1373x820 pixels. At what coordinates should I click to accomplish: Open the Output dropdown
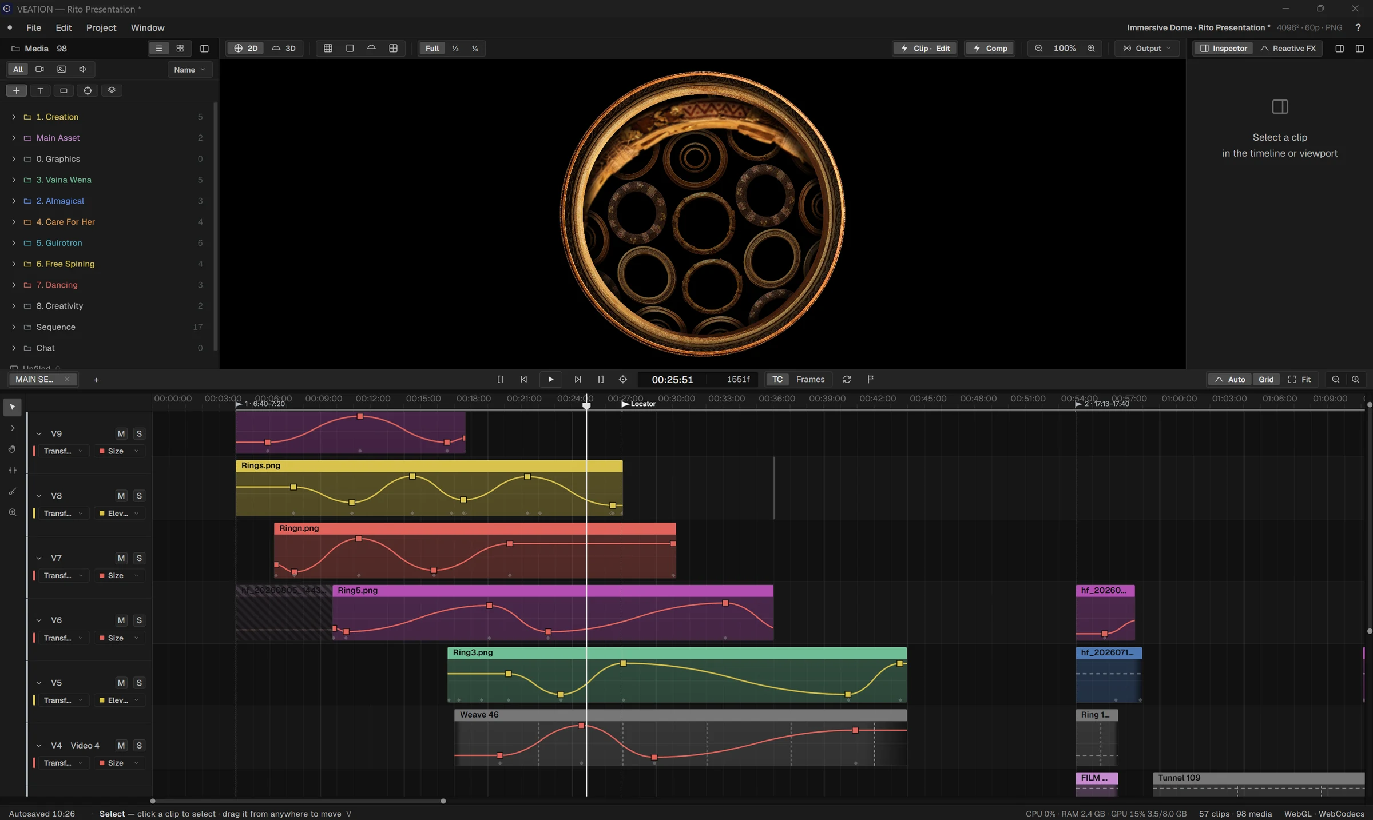1147,49
